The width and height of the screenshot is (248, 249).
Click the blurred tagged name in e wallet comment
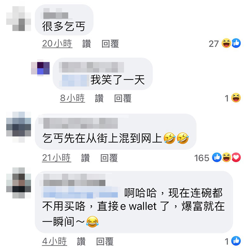pos(81,193)
